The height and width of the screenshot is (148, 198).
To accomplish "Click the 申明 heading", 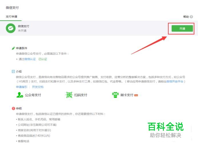I will [x=19, y=108].
